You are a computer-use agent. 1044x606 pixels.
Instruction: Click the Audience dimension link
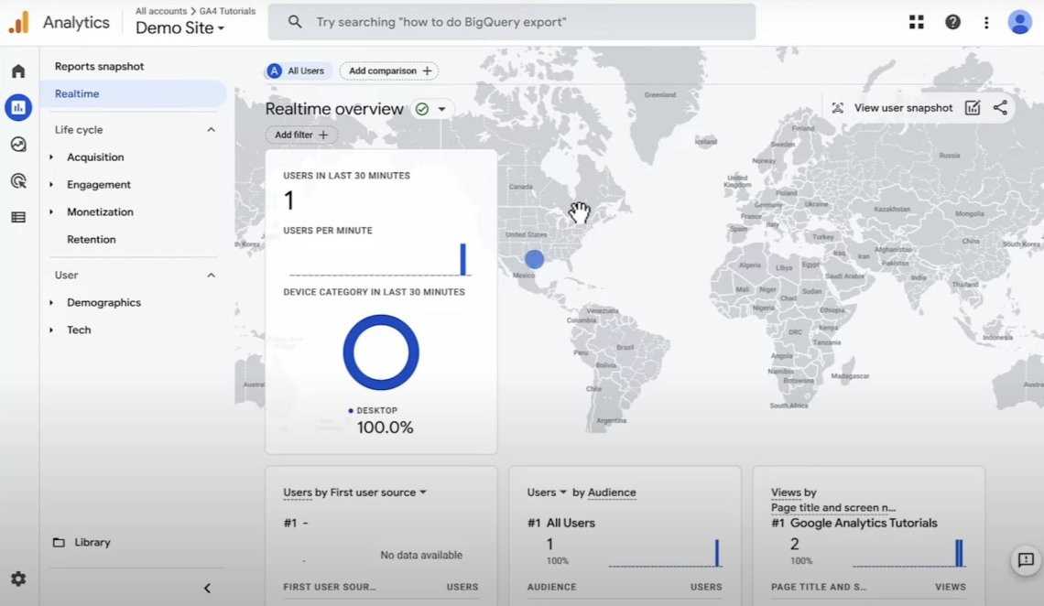tap(612, 492)
